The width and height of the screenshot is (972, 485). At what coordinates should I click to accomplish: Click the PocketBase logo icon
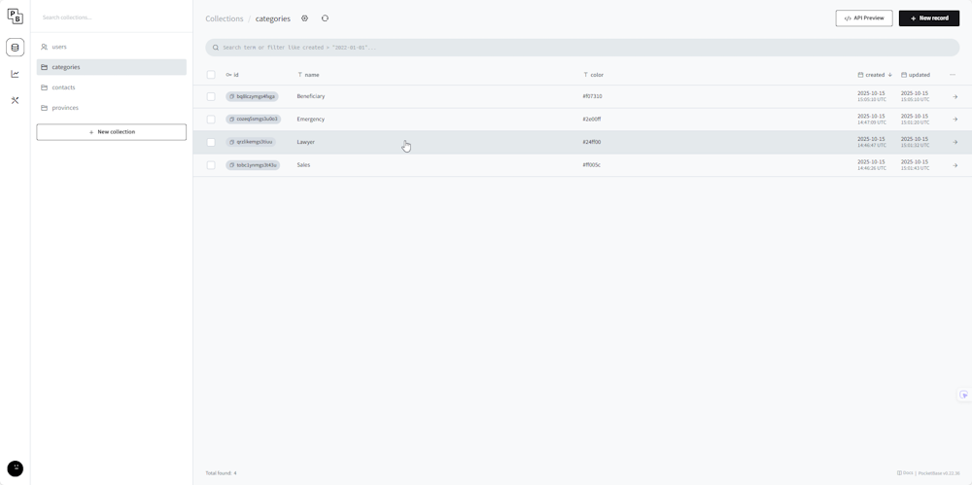pyautogui.click(x=15, y=17)
